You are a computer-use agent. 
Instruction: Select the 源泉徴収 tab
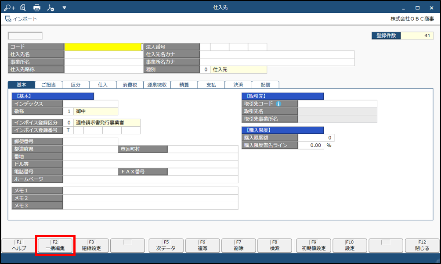click(x=157, y=85)
